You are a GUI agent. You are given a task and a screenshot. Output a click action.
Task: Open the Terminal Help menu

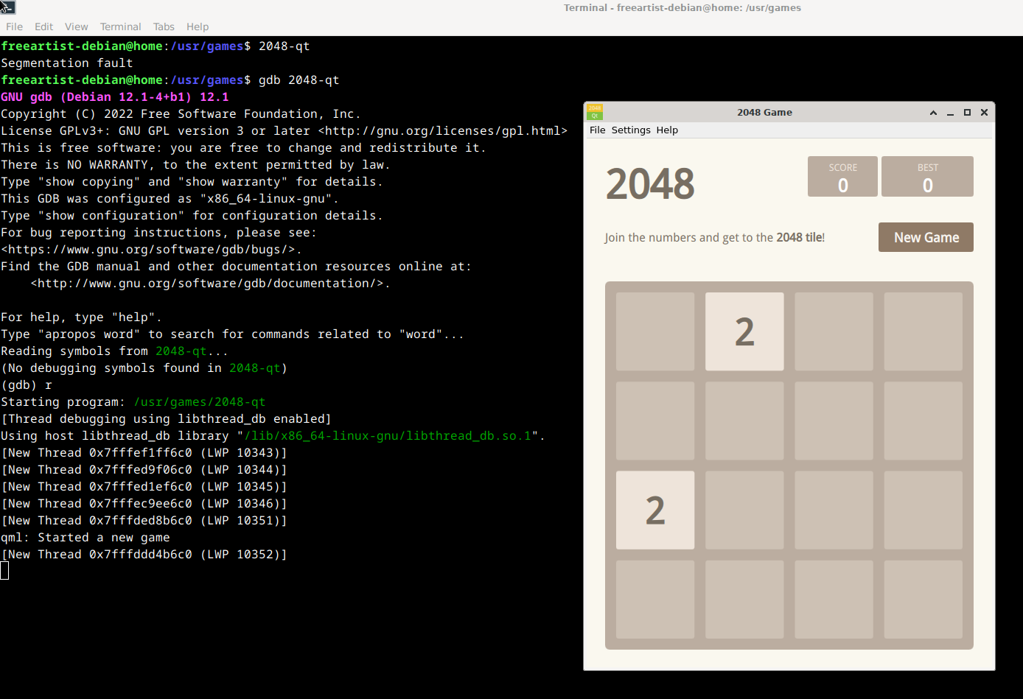pyautogui.click(x=198, y=27)
